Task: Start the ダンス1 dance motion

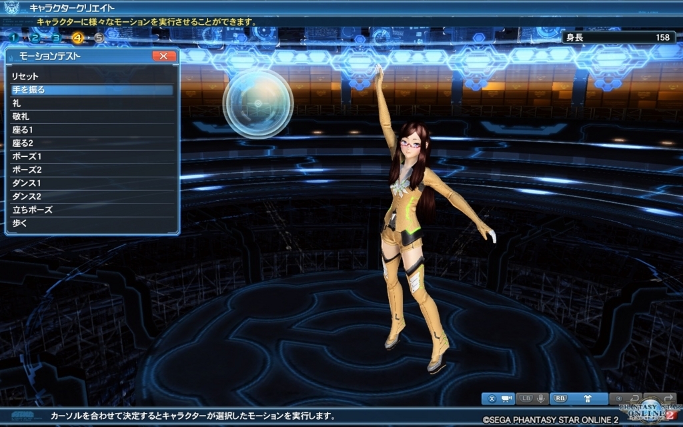Action: coord(92,183)
